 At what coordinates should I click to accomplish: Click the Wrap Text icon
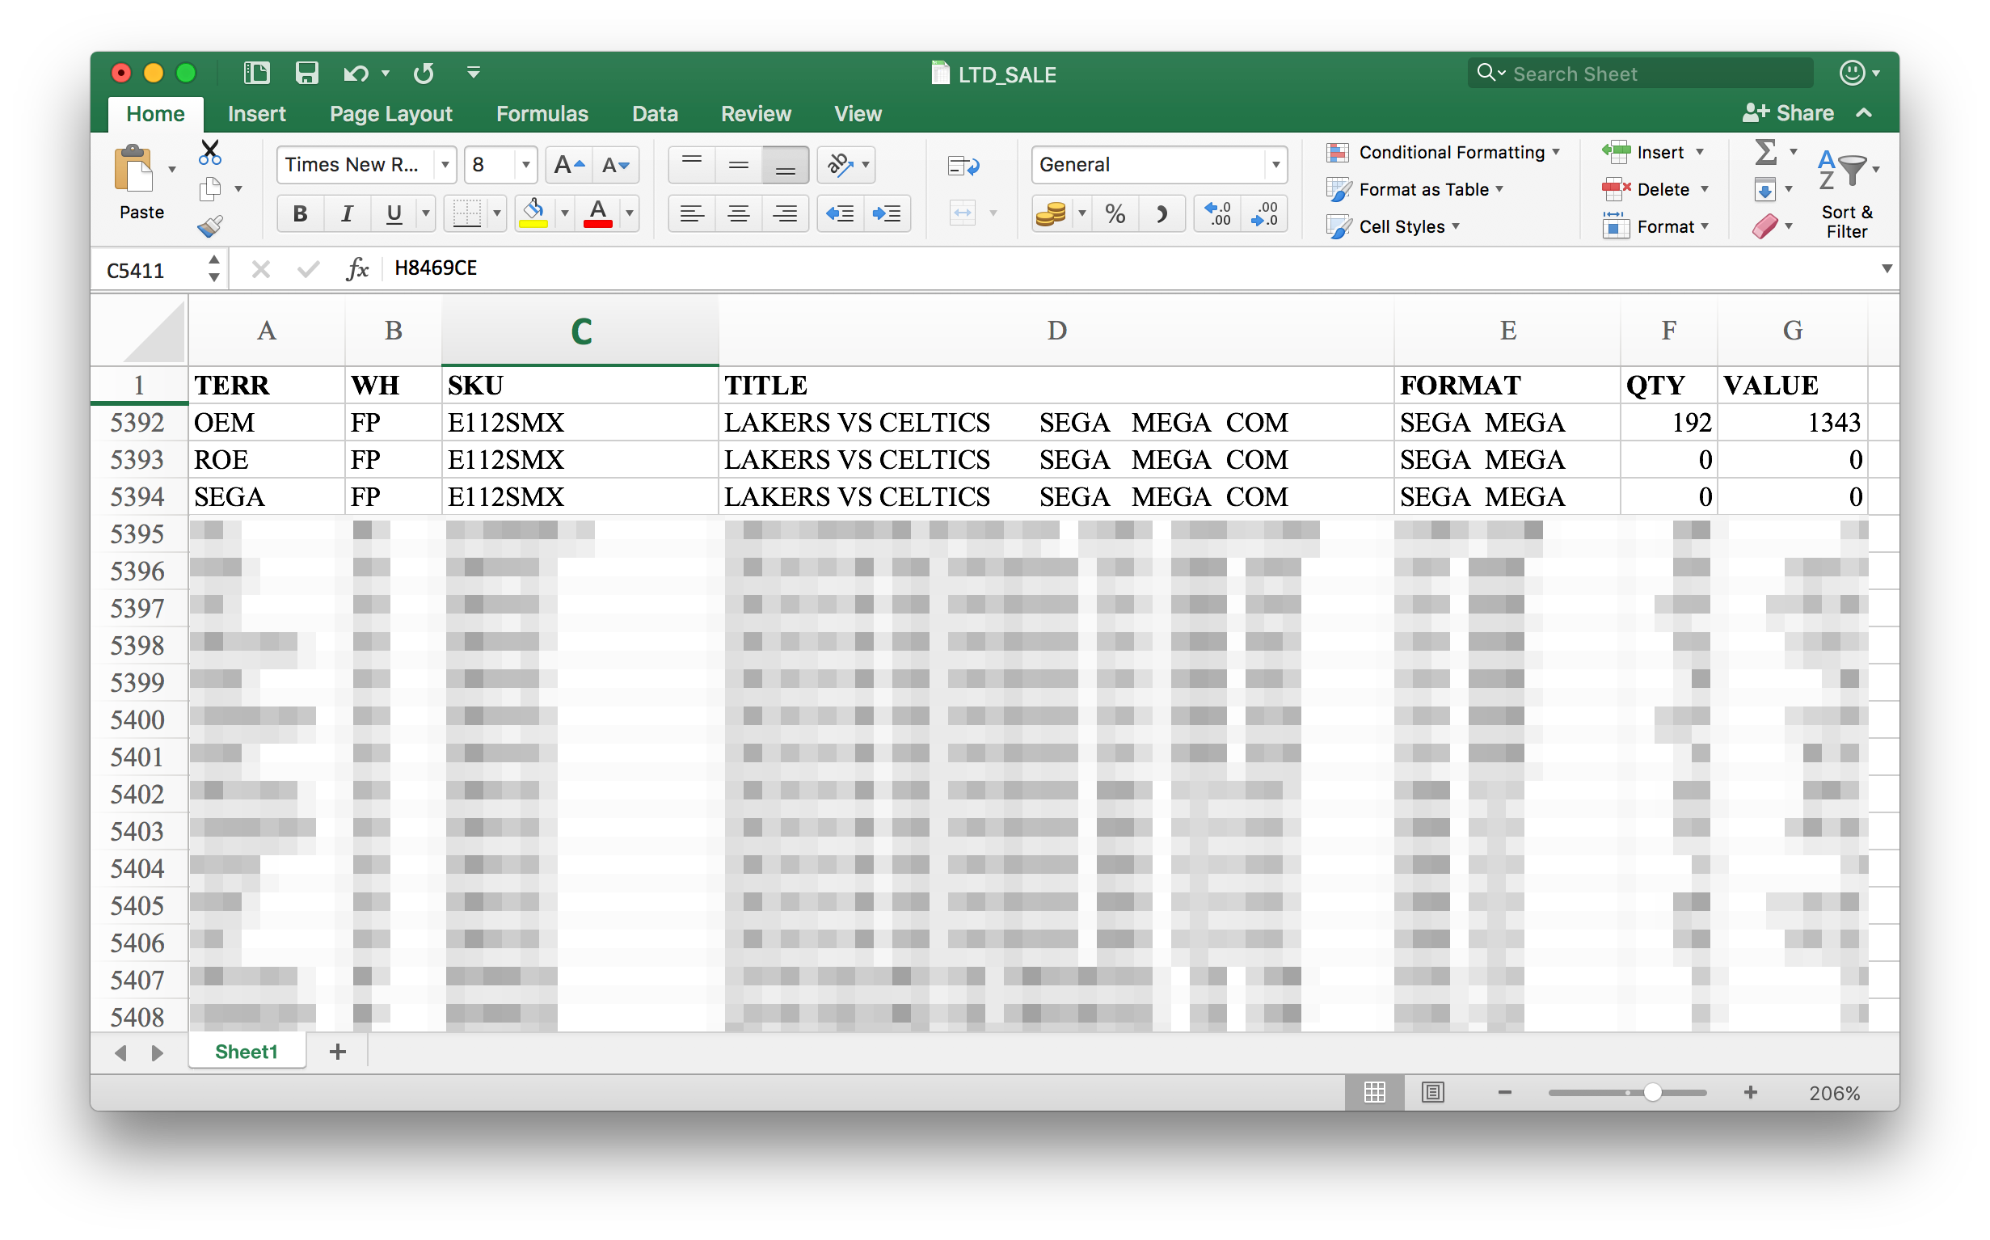(x=963, y=166)
